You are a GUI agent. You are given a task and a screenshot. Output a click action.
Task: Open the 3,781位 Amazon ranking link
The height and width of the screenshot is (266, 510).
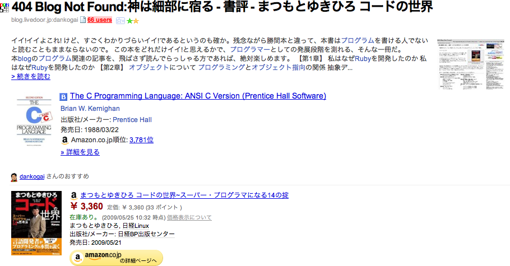coord(141,140)
